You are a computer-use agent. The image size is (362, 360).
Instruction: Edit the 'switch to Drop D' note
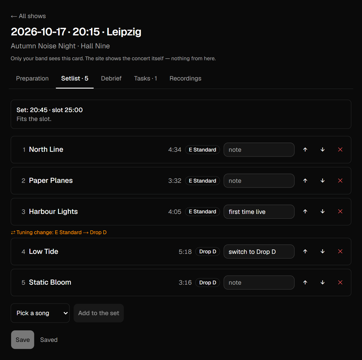(x=259, y=251)
